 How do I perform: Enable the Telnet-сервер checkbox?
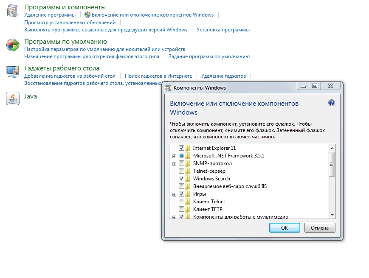pyautogui.click(x=181, y=171)
